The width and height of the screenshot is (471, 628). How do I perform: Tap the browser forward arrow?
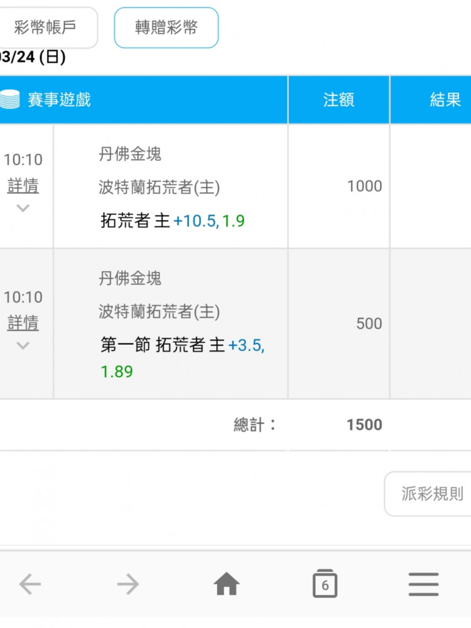point(127,585)
